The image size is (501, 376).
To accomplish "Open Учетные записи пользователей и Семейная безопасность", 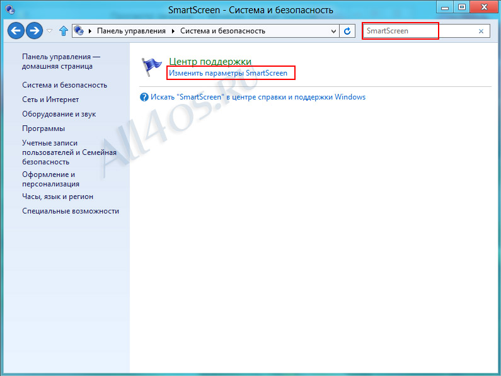I will click(x=69, y=152).
